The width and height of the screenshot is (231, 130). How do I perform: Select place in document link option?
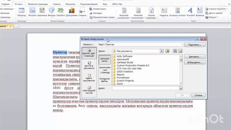89,65
